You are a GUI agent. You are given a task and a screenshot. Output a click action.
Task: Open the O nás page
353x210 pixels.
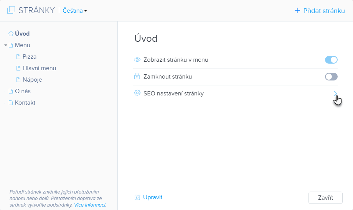(x=23, y=91)
